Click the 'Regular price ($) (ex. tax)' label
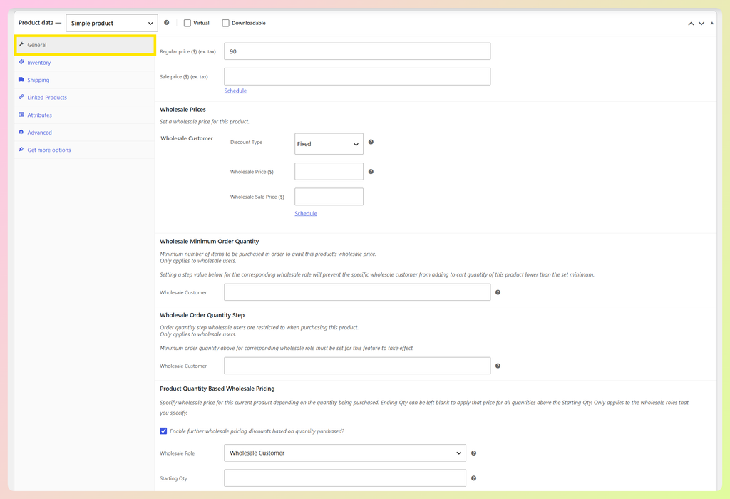Screen dimensions: 730x499 (x=187, y=51)
